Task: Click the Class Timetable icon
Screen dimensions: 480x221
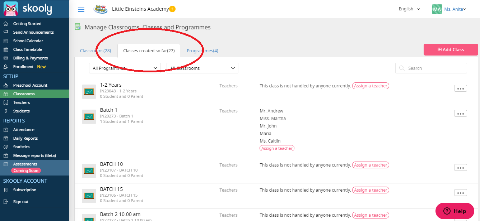Action: [x=5, y=49]
